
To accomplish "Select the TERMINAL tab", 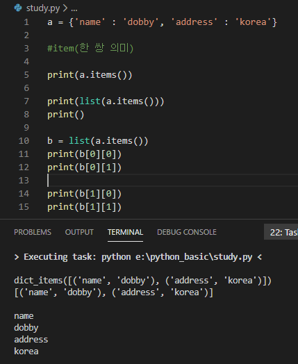I will 125,232.
